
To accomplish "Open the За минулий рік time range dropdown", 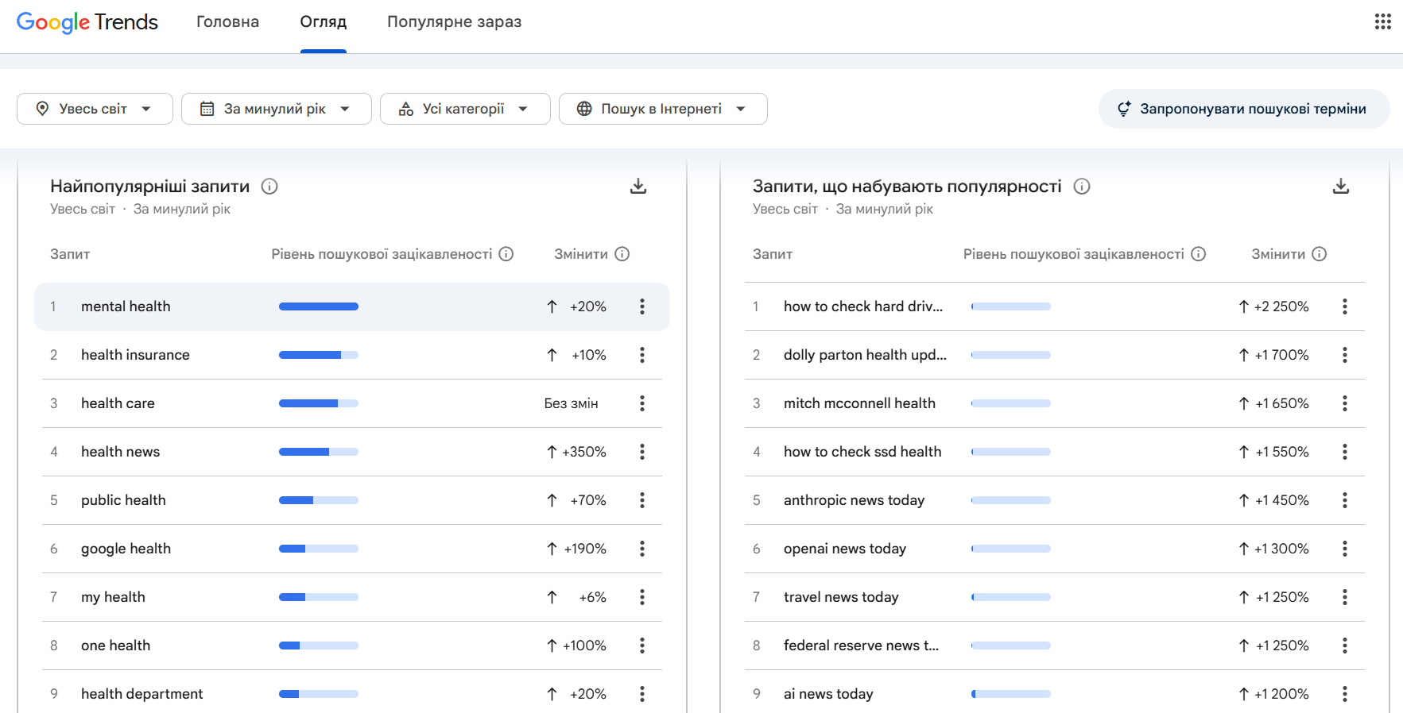I will 276,109.
